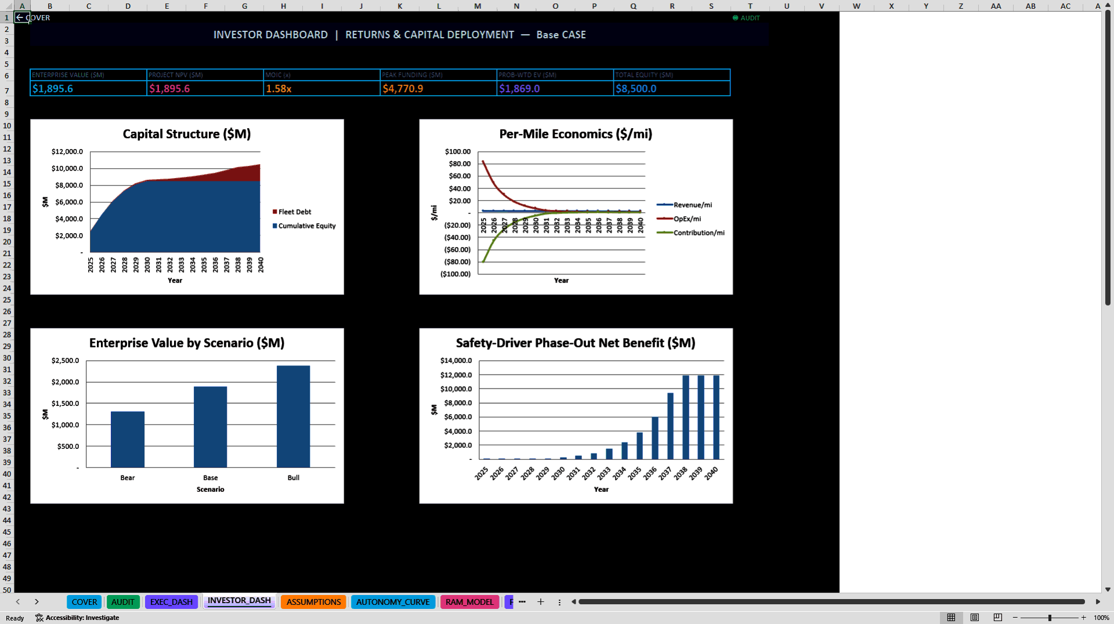Click the OpEx/mi legend entry
The height and width of the screenshot is (624, 1114).
coord(679,219)
